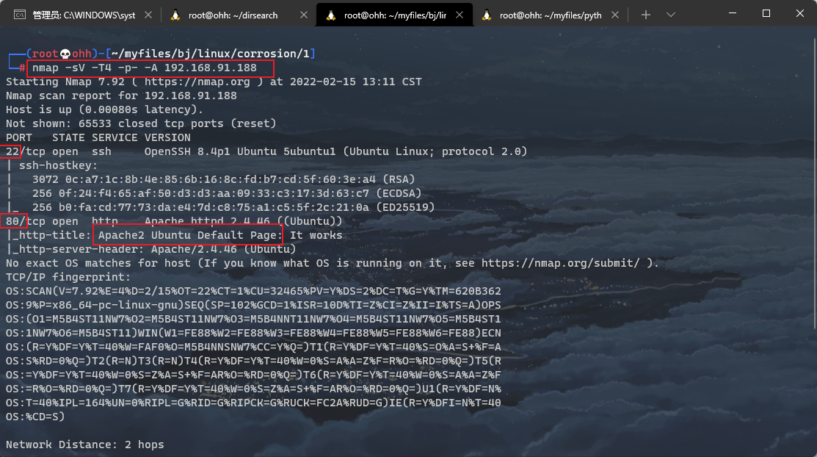Click the 'TCP/IP fingerprint:' line
The height and width of the screenshot is (457, 817).
[x=68, y=278]
